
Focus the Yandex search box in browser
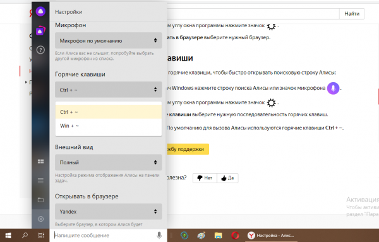coord(253,14)
